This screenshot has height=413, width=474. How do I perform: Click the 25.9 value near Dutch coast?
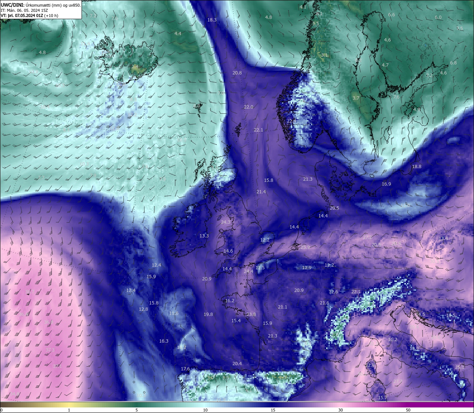[x=306, y=247]
